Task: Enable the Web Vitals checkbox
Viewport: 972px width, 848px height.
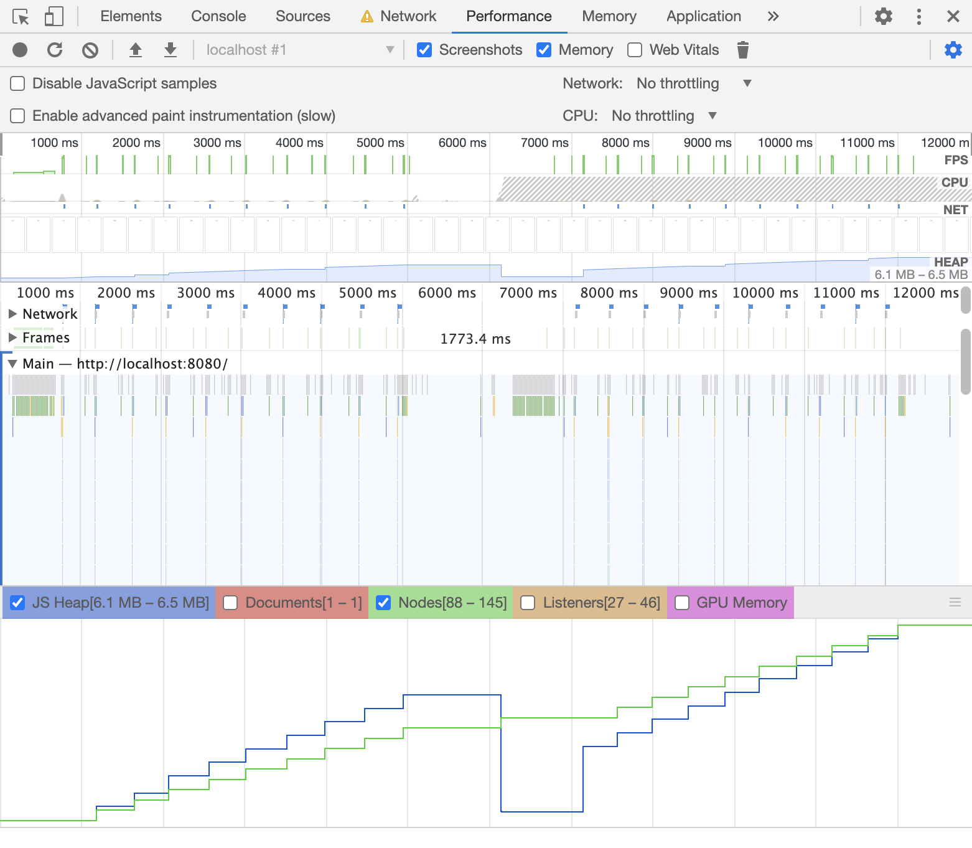Action: pyautogui.click(x=635, y=50)
